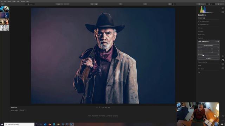This screenshot has height=126, width=225.
Task: Open the History clock icon
Action: (223, 116)
